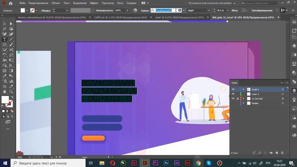The height and width of the screenshot is (167, 297).
Task: Swap fill and stroke arrows icon
Action: coord(12,97)
